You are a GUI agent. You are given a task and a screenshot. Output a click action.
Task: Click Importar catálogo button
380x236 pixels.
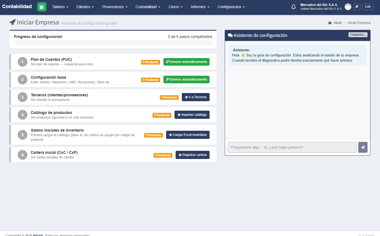click(192, 115)
